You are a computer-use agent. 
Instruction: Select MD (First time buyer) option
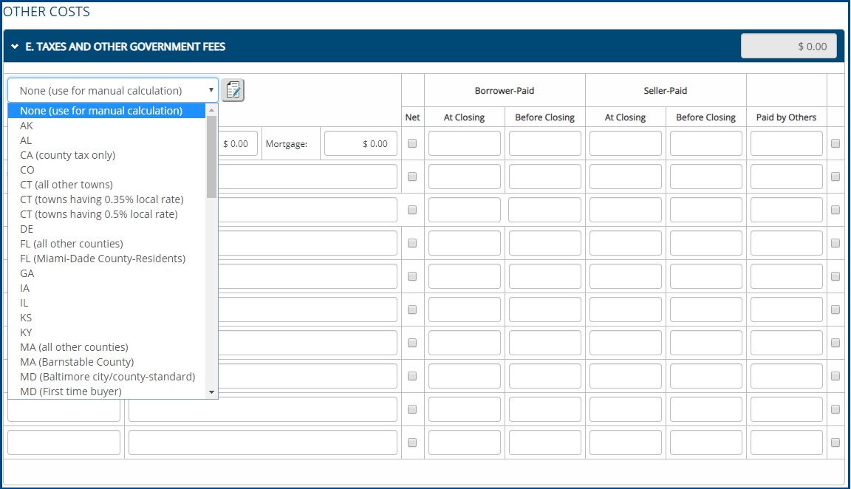[x=70, y=391]
